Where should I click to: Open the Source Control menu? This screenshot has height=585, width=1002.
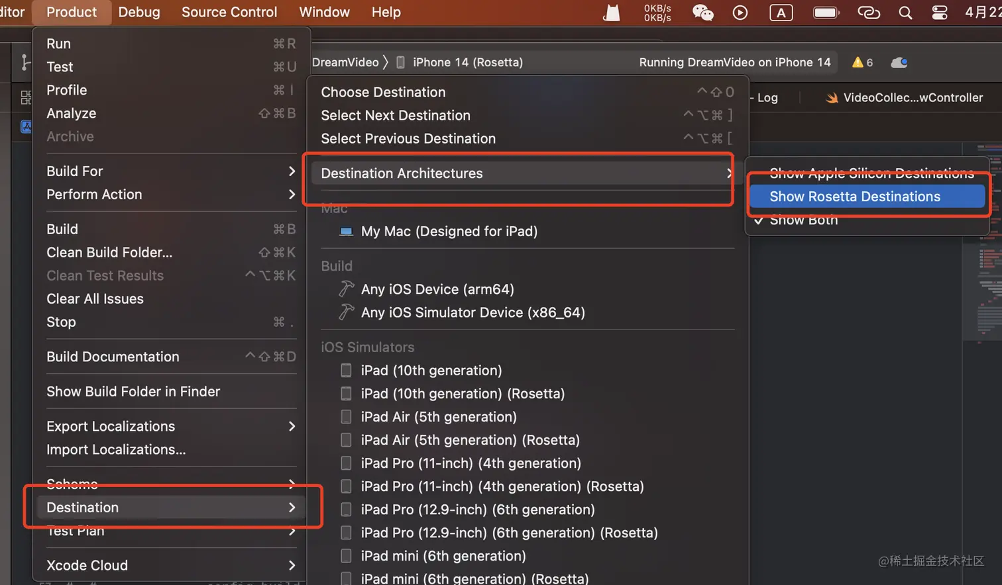[229, 12]
